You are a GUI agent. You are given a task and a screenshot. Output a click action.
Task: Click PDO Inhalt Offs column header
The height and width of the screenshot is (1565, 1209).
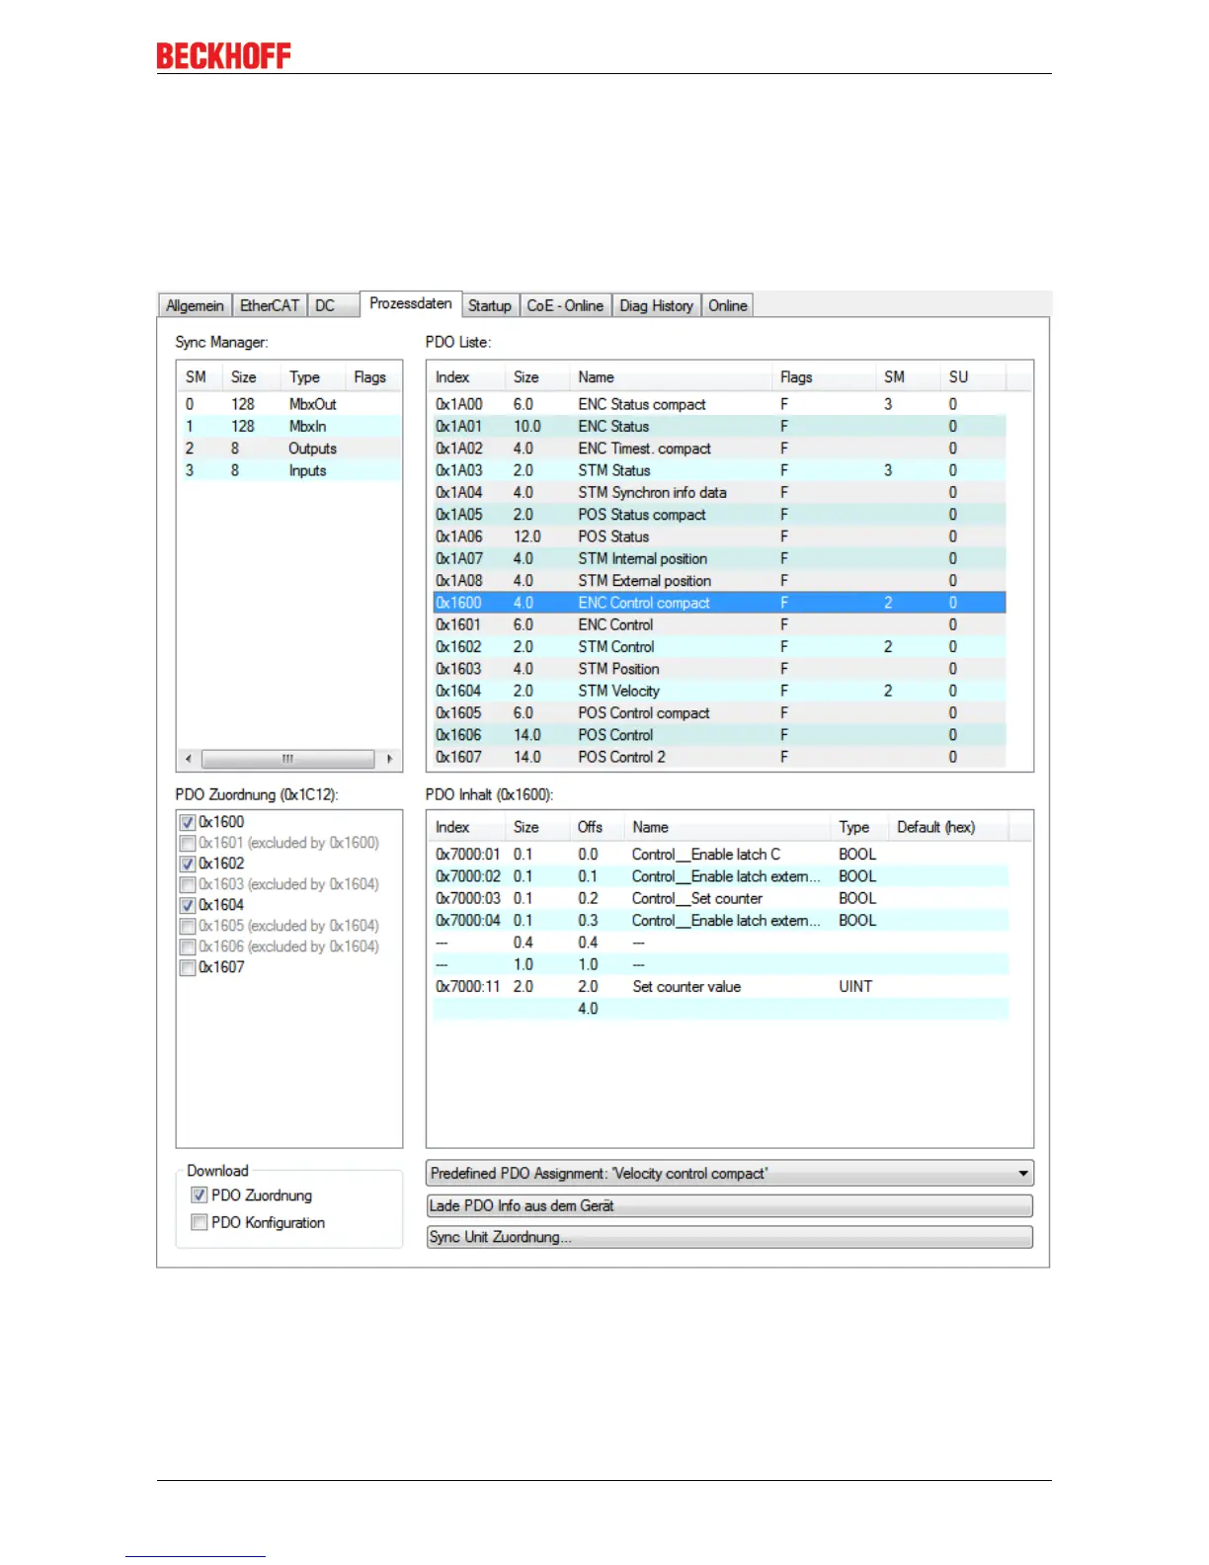[x=598, y=828]
